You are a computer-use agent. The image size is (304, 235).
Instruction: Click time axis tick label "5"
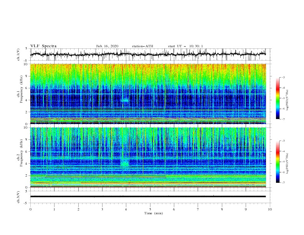pos(150,209)
